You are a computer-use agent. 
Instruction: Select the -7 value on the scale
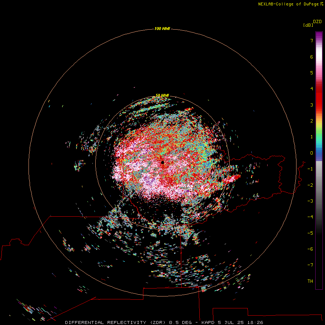click(x=310, y=265)
